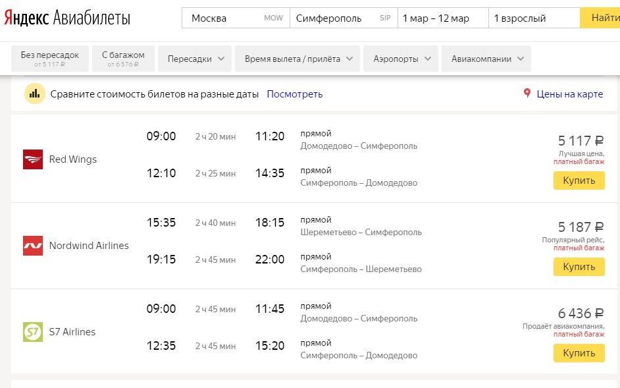This screenshot has width=620, height=388.
Task: Click Red Wings return route 'Симферополь – Домодедово'
Action: [x=359, y=183]
